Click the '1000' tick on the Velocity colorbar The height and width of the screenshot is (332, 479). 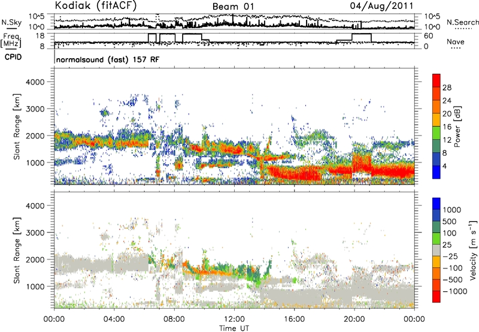point(451,210)
